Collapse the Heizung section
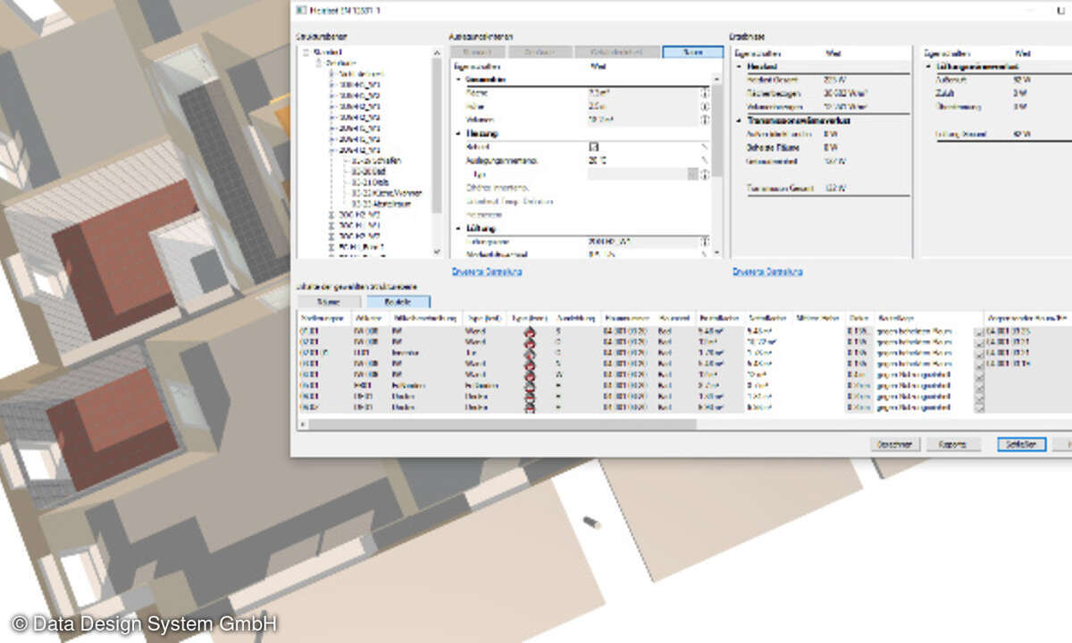 coord(458,133)
